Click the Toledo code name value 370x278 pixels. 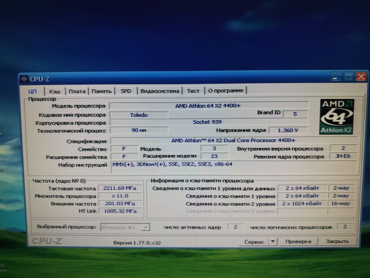coord(139,115)
